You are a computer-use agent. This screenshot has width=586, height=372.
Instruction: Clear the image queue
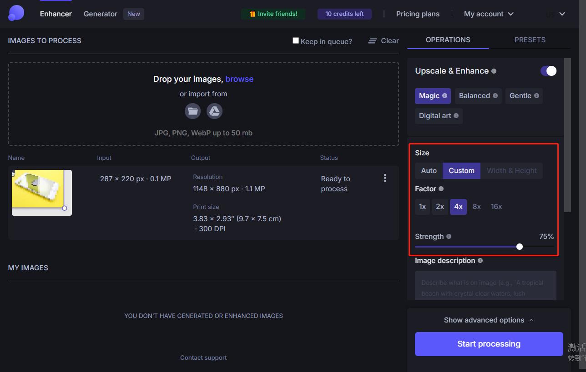pyautogui.click(x=384, y=41)
